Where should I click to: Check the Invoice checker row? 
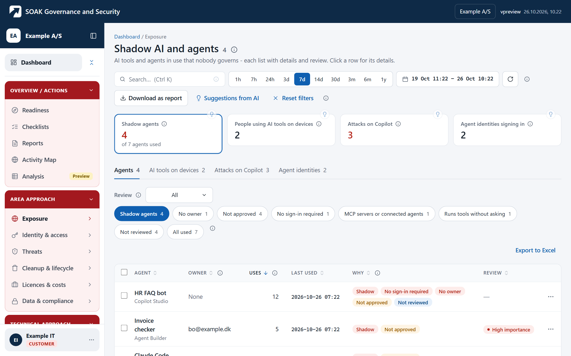pos(124,328)
